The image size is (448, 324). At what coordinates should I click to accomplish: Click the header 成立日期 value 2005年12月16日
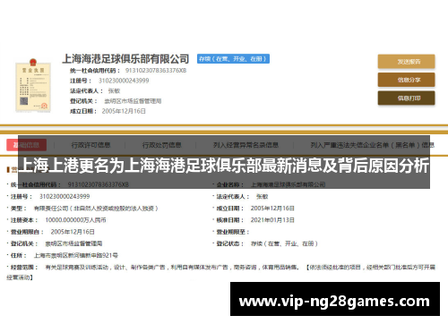(x=124, y=111)
